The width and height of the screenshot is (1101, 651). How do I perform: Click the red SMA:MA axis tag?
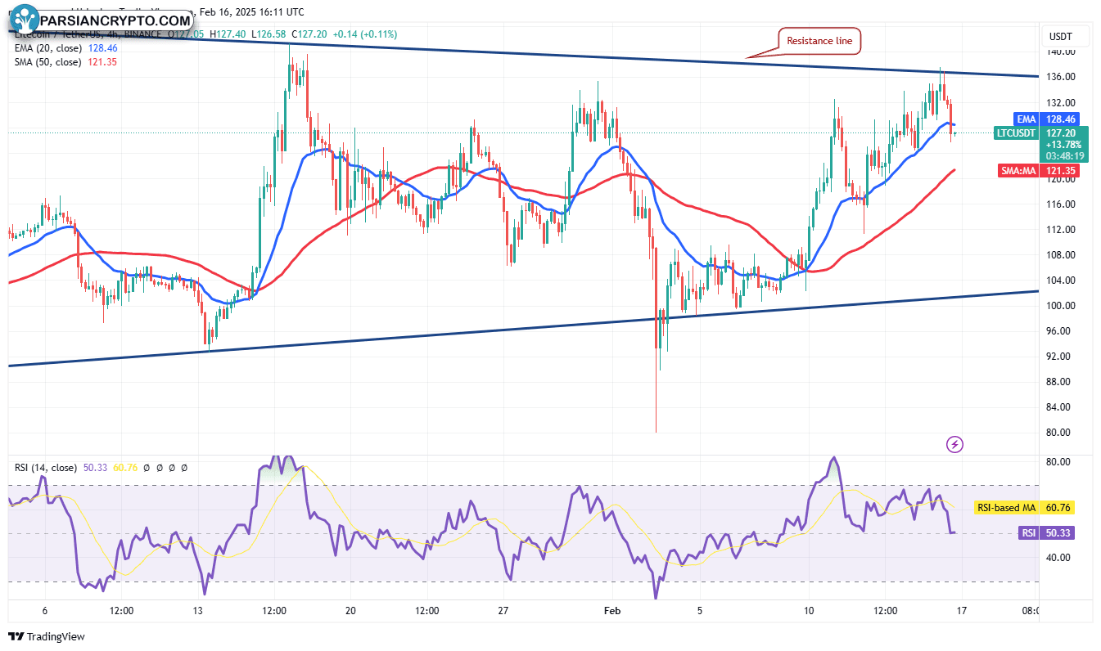click(x=1018, y=171)
